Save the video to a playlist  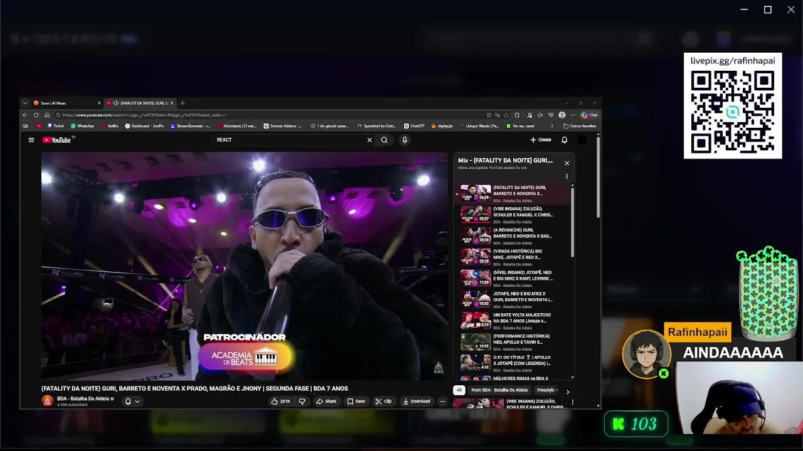(x=356, y=401)
